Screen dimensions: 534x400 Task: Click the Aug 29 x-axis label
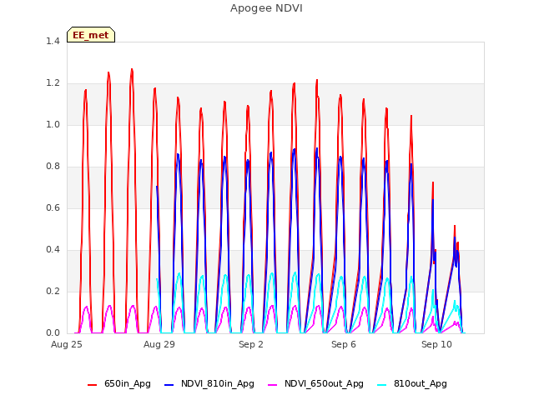point(159,344)
